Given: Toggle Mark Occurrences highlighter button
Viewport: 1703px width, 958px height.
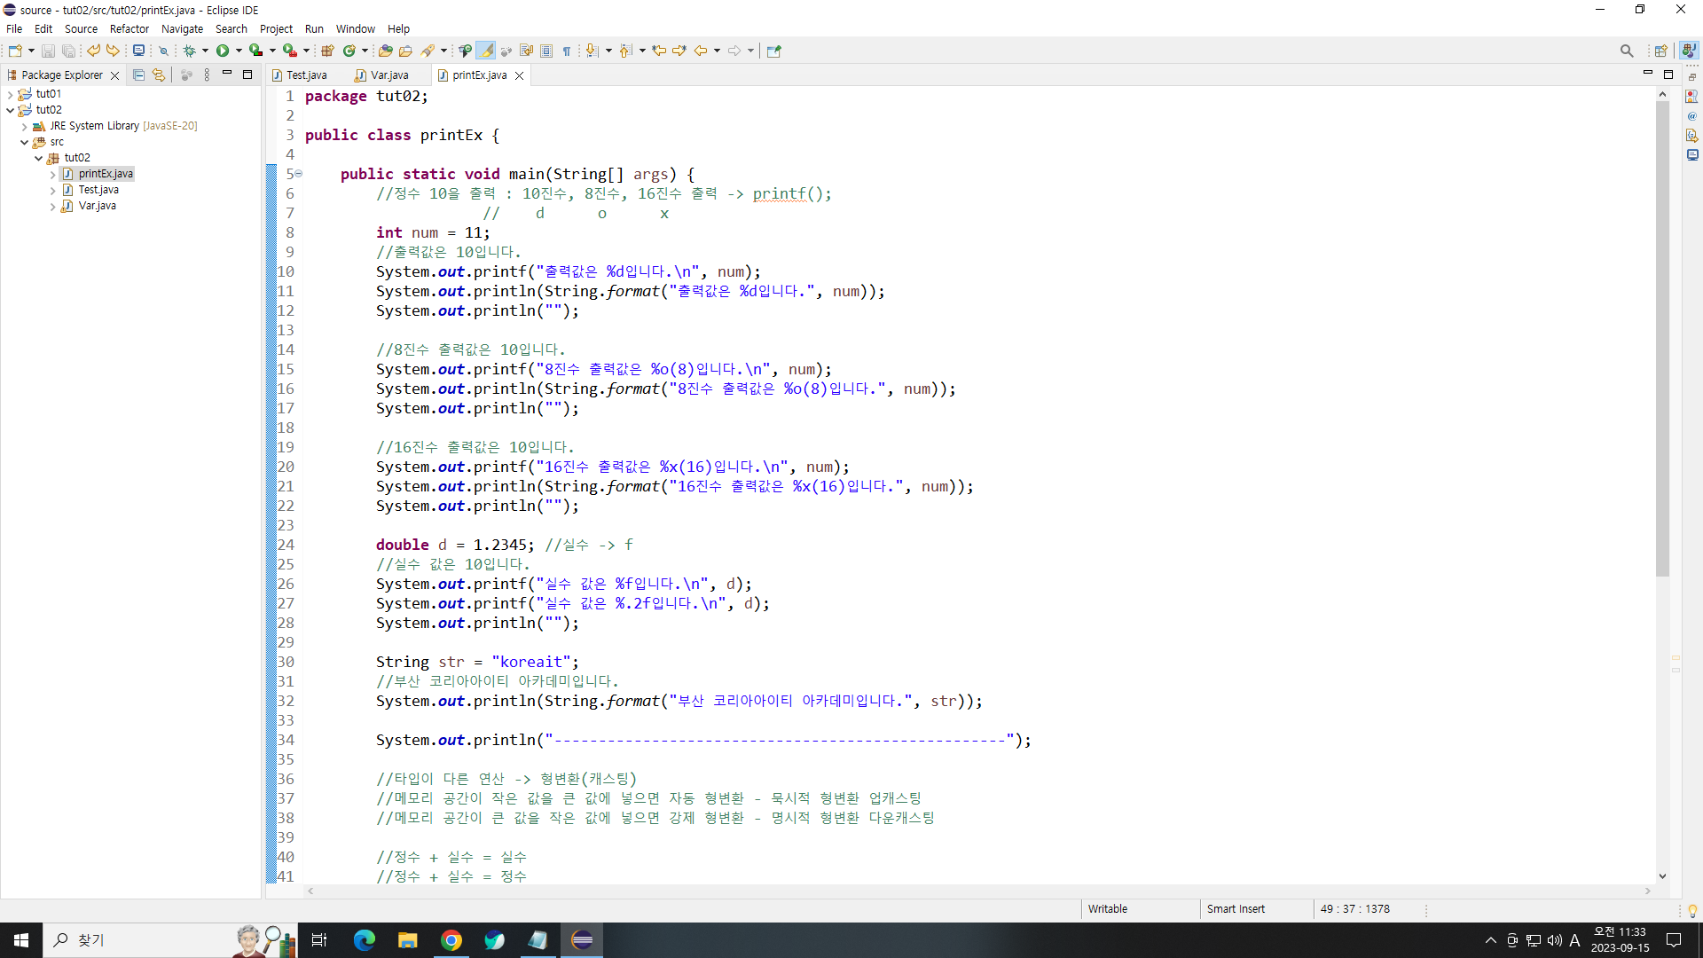Looking at the screenshot, I should [486, 51].
